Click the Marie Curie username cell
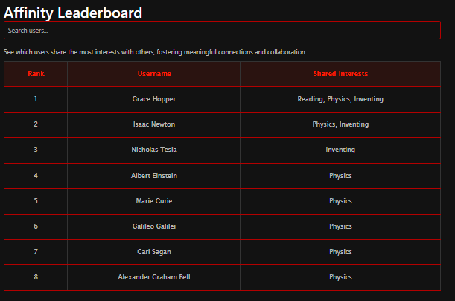The height and width of the screenshot is (301, 455). click(x=154, y=201)
